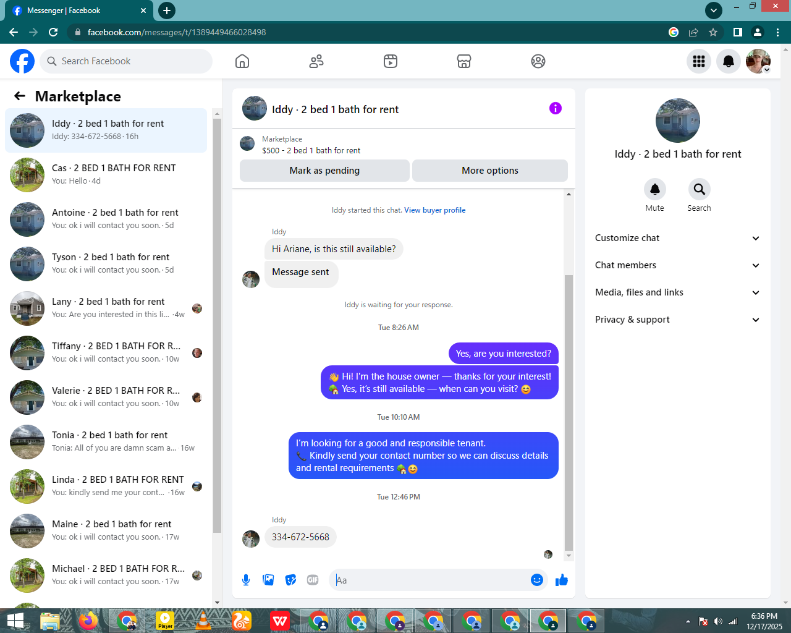The width and height of the screenshot is (791, 633).
Task: Reload the page with the refresh button
Action: (53, 32)
